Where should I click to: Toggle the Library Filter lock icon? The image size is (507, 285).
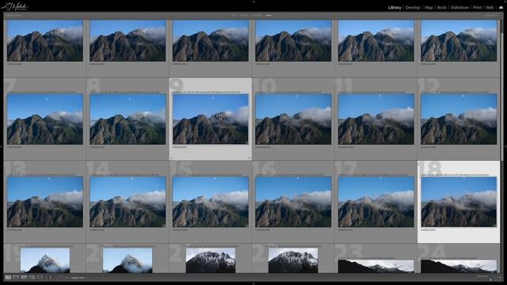click(x=500, y=15)
